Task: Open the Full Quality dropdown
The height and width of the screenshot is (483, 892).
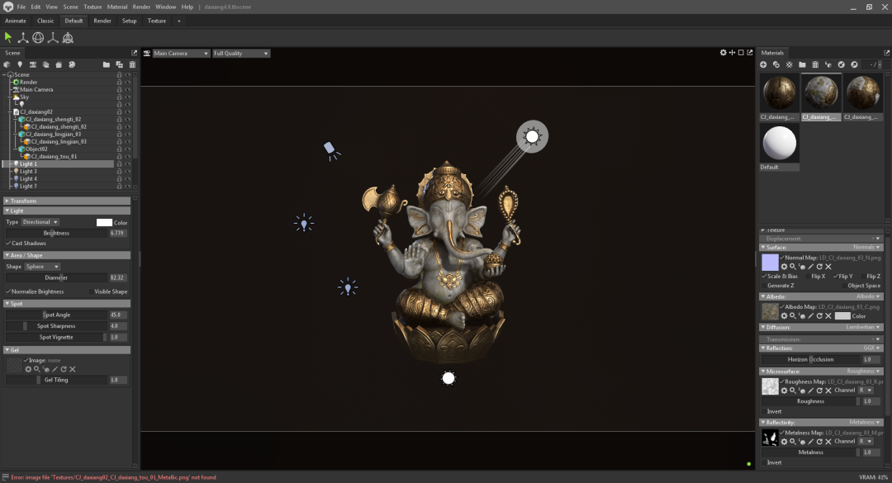Action: point(240,53)
